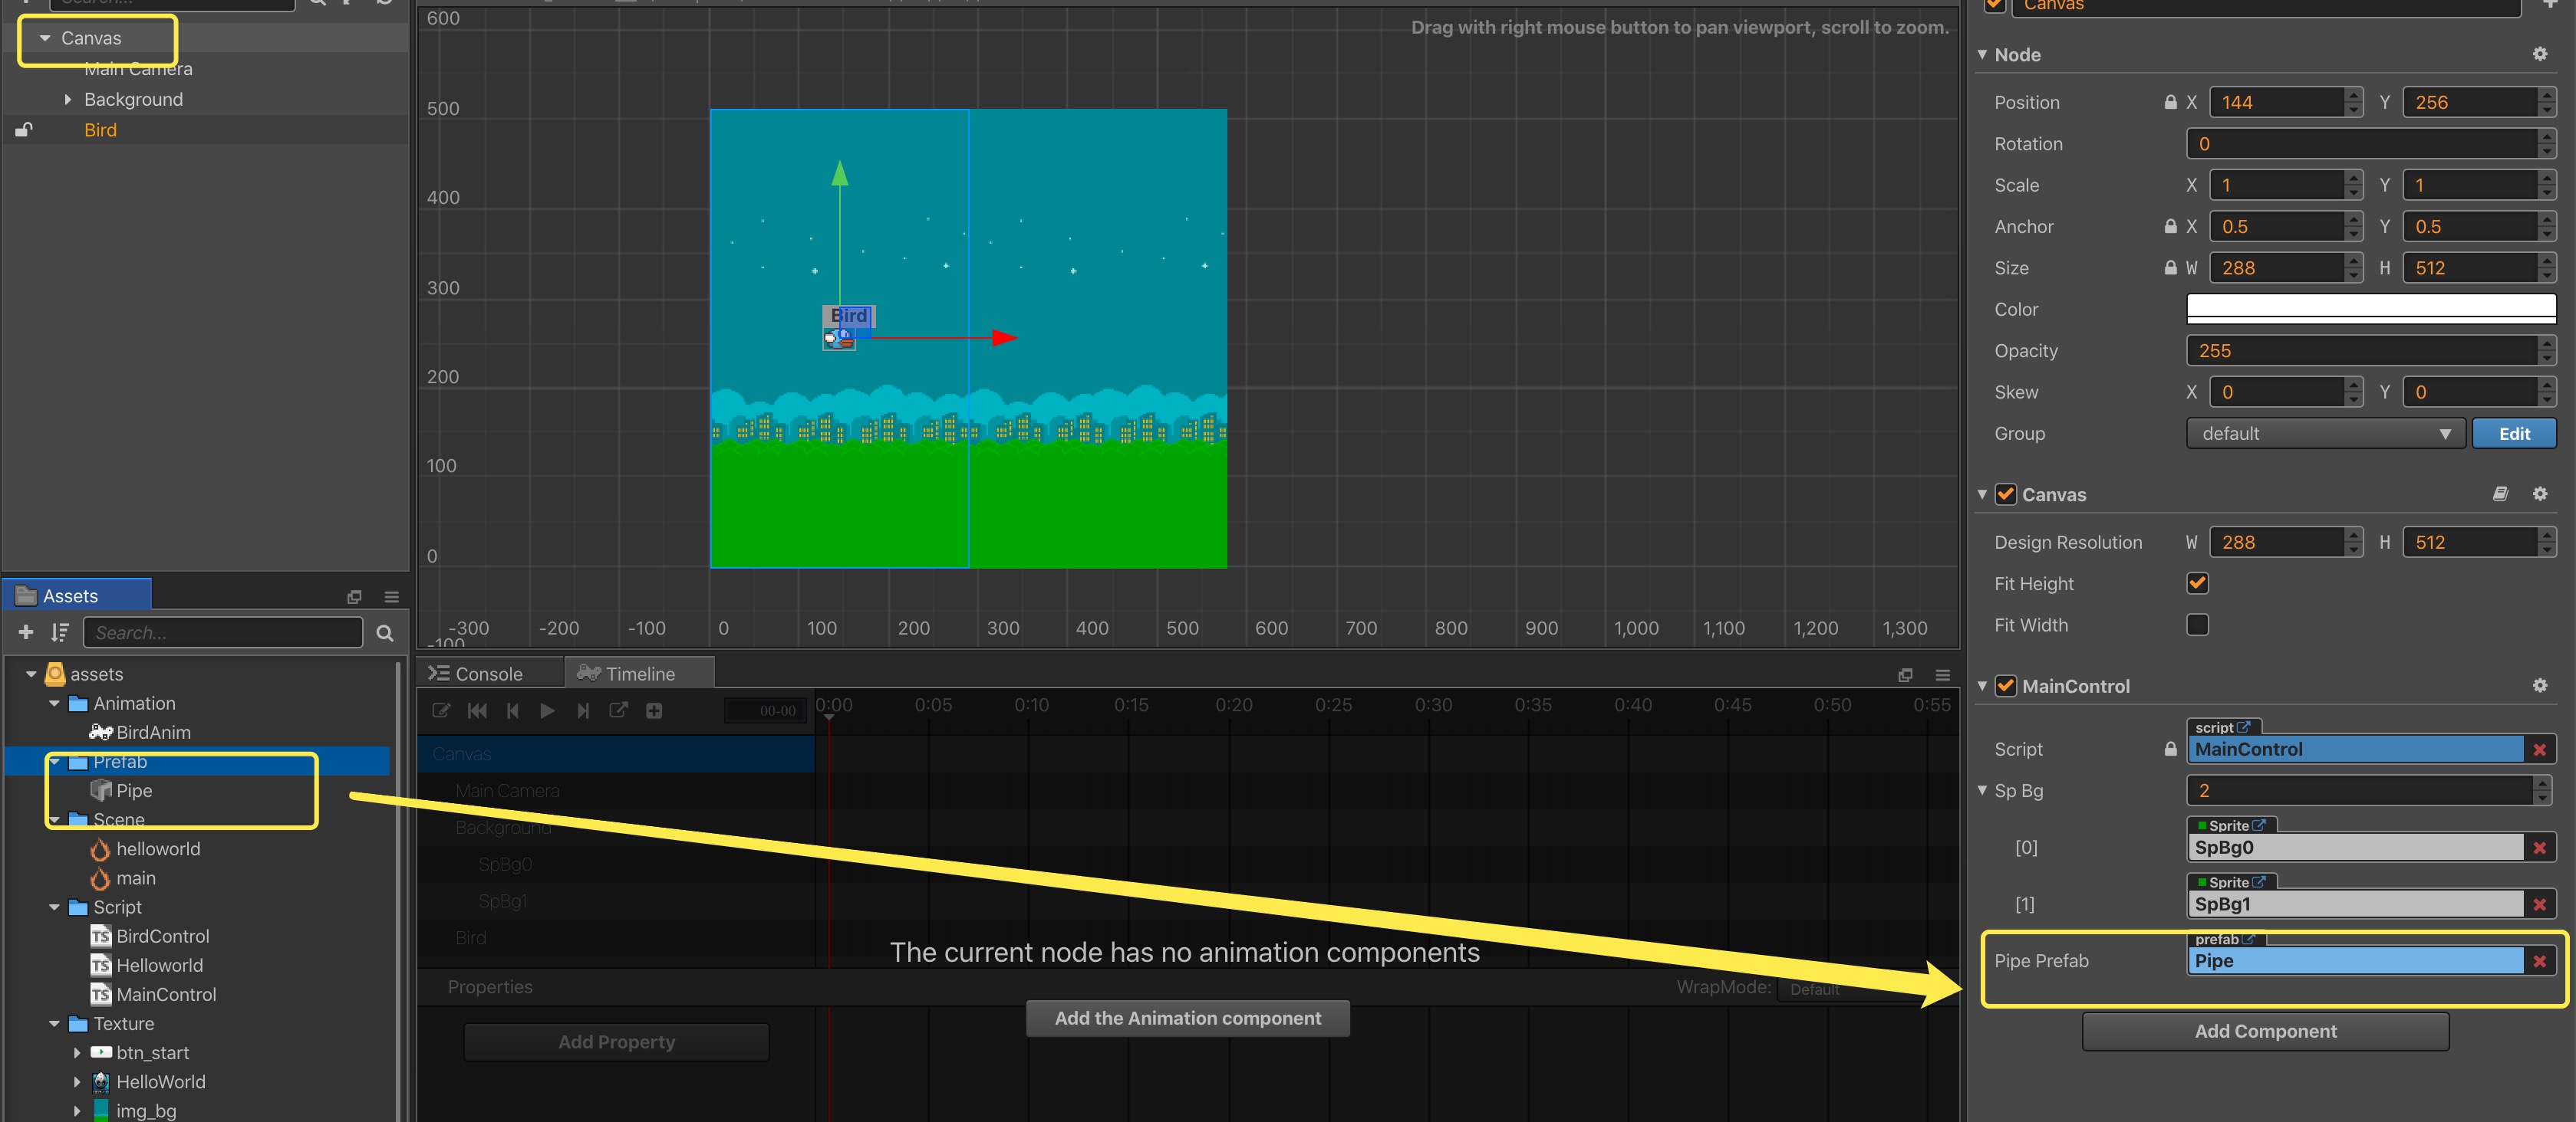Pop out the Timeline panel
Screen dimensions: 2576x1122
1905,675
